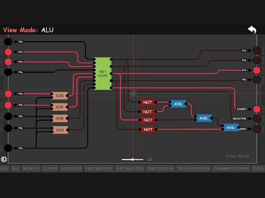
Task: Select ALU in the bottom chip bar
Action: tap(16, 169)
